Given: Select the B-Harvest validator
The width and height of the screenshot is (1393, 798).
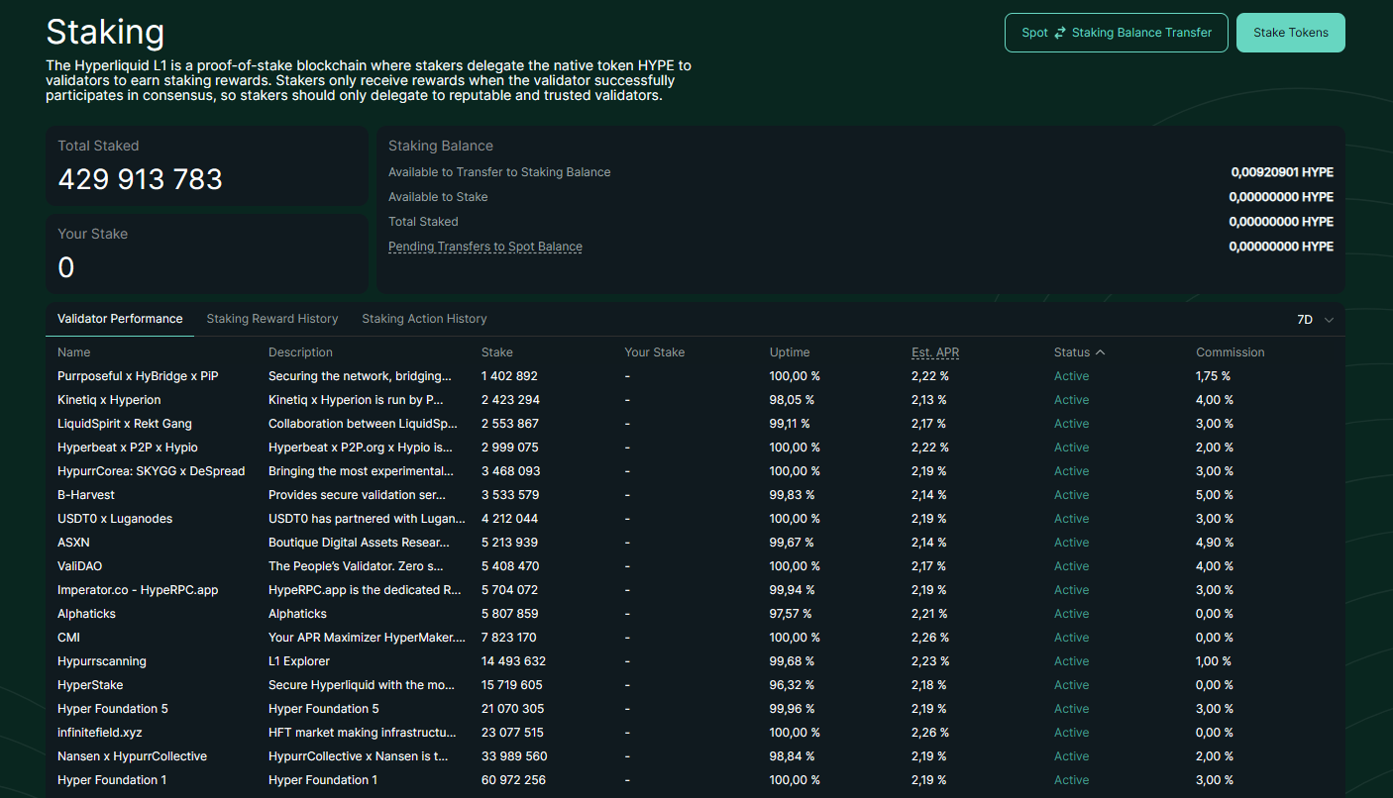Looking at the screenshot, I should coord(86,495).
